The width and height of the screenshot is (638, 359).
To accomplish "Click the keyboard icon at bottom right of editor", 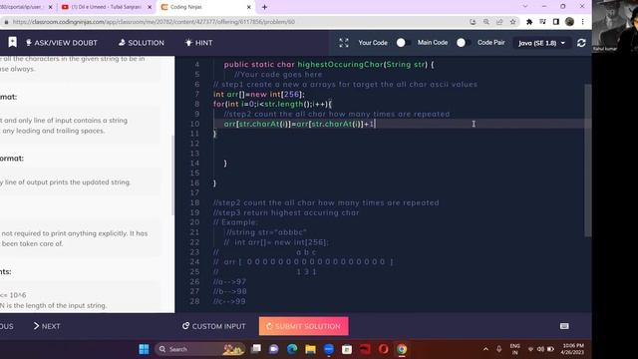I will point(564,326).
